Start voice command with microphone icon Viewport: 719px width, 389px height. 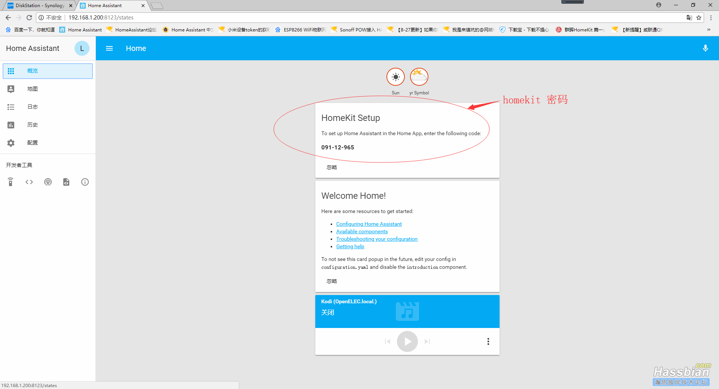[x=705, y=48]
